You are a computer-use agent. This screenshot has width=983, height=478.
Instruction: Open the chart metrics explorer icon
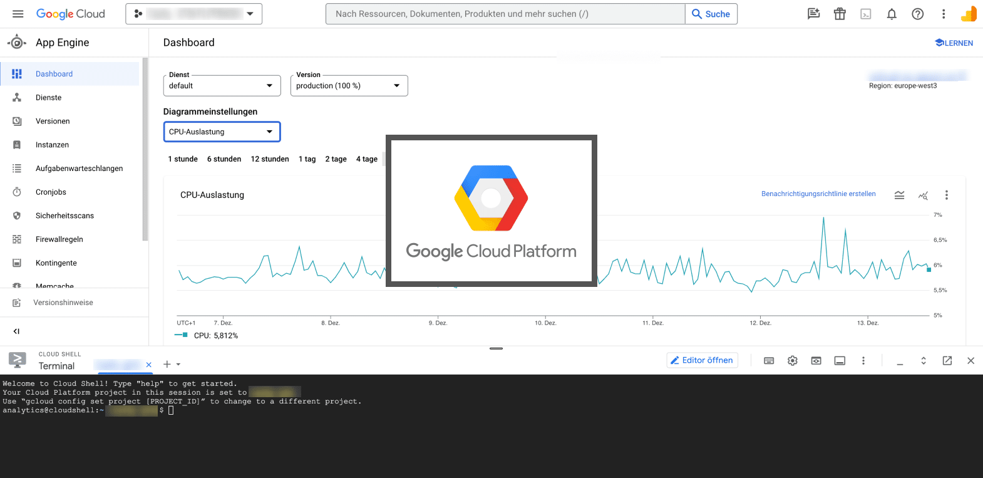pyautogui.click(x=923, y=195)
